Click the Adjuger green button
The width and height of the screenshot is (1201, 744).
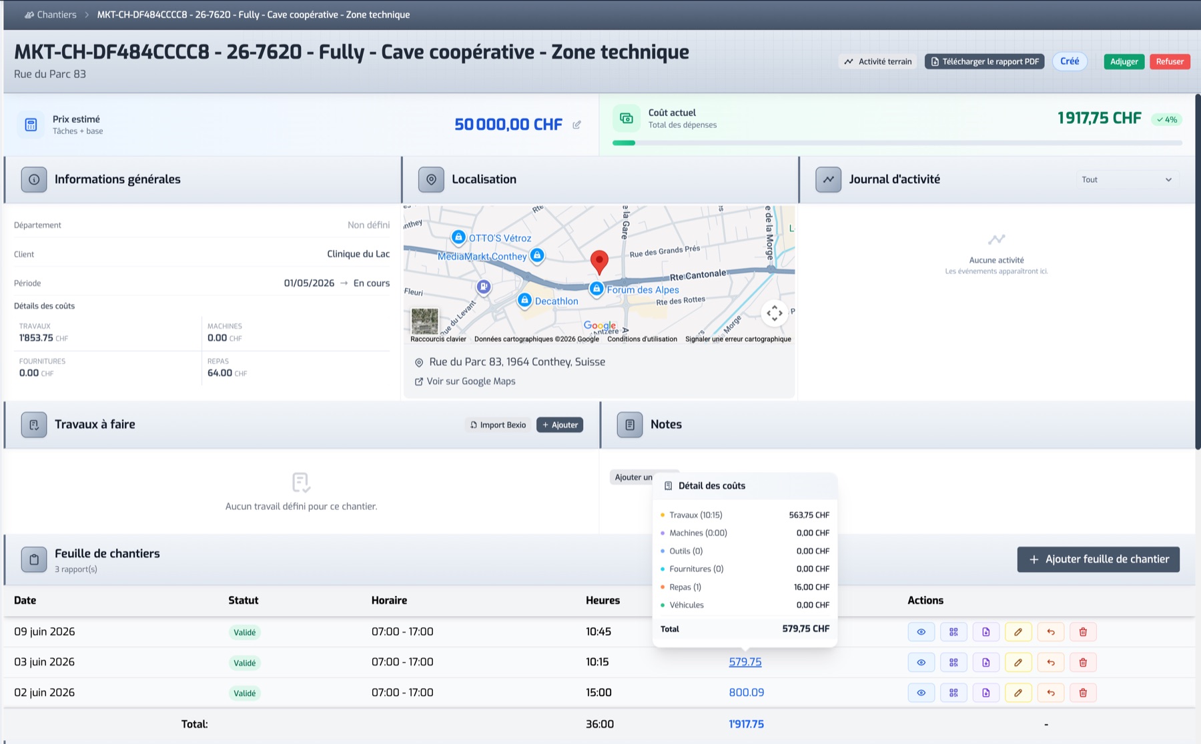click(x=1124, y=61)
